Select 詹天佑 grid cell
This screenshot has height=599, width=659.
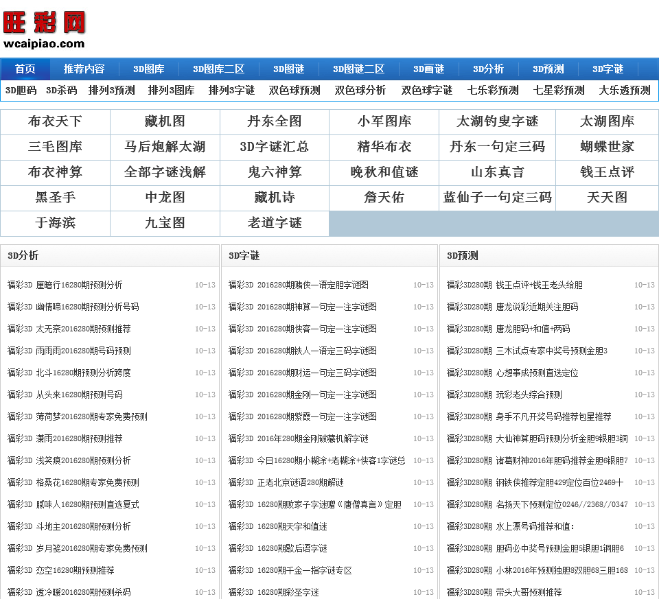[384, 198]
